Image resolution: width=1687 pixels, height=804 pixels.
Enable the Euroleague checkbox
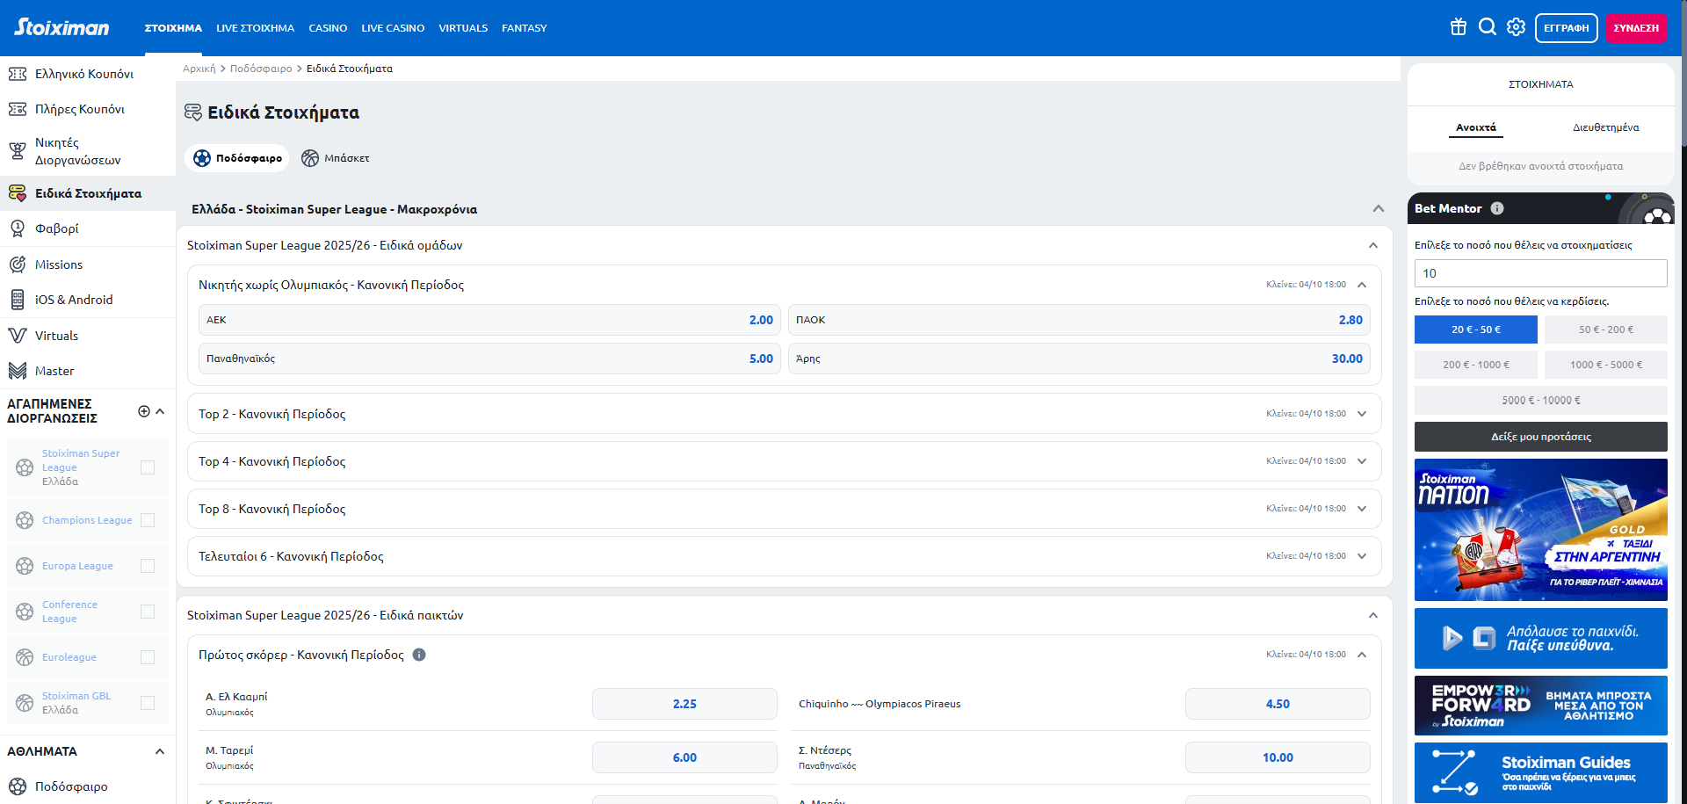click(x=148, y=657)
